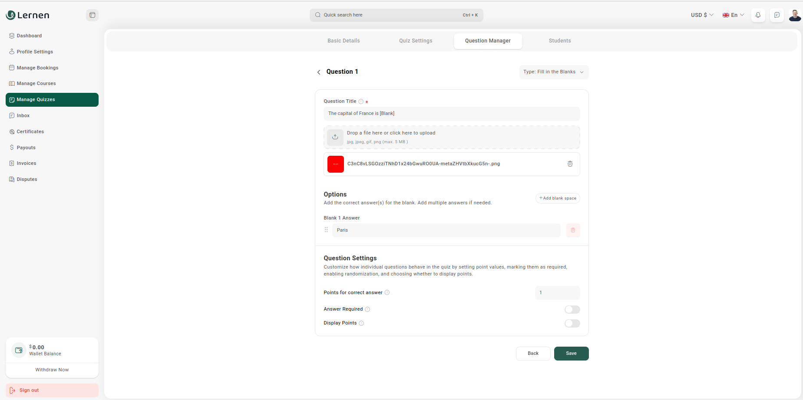Open the chat messages icon
Screen dimensions: 803x400
[777, 15]
